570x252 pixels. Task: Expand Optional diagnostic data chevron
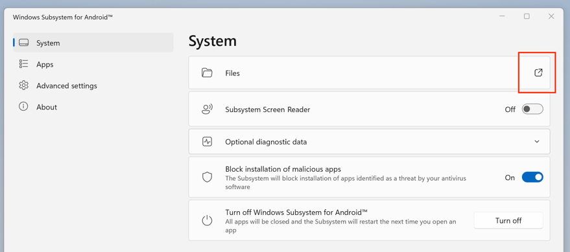537,142
